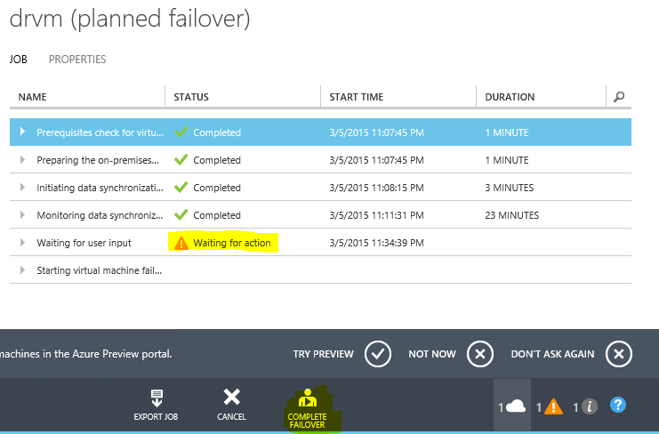Screen dimensions: 659x434
Task: Expand the Preparing the on-premises row arrow
Action: tap(22, 160)
